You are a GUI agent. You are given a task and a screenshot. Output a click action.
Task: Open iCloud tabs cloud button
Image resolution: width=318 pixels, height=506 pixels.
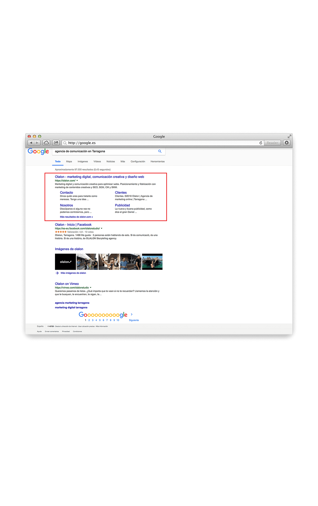[46, 143]
